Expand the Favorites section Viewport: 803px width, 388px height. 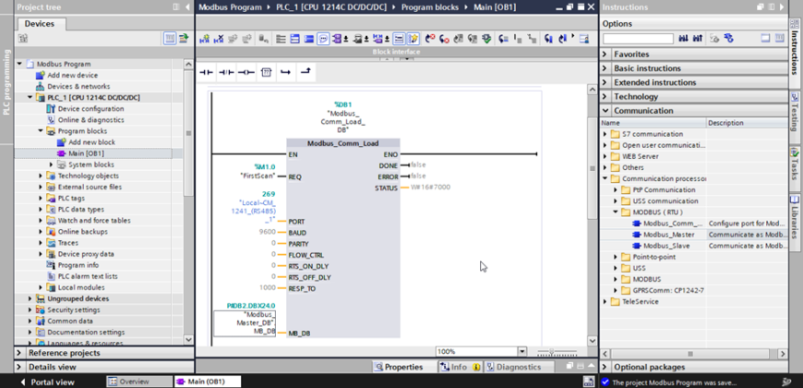click(632, 55)
